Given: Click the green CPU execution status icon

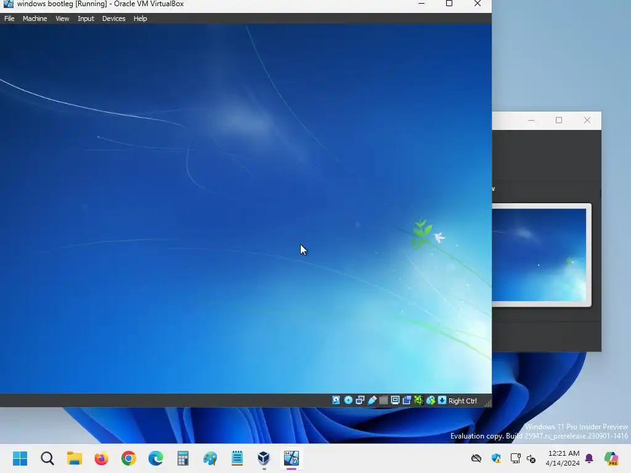Looking at the screenshot, I should tap(418, 400).
